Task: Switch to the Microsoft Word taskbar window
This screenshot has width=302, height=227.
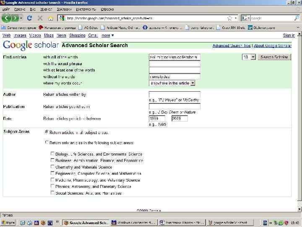Action: tap(182, 223)
